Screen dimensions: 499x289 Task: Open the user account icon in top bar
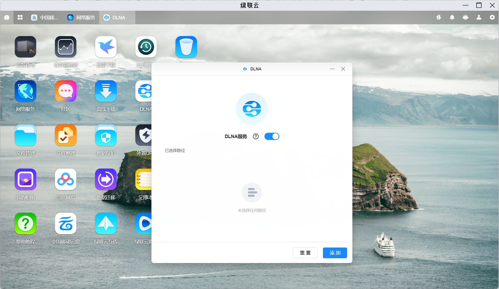(x=479, y=17)
